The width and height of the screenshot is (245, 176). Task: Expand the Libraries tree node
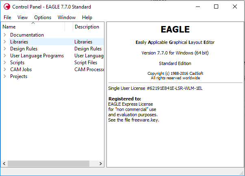point(5,42)
